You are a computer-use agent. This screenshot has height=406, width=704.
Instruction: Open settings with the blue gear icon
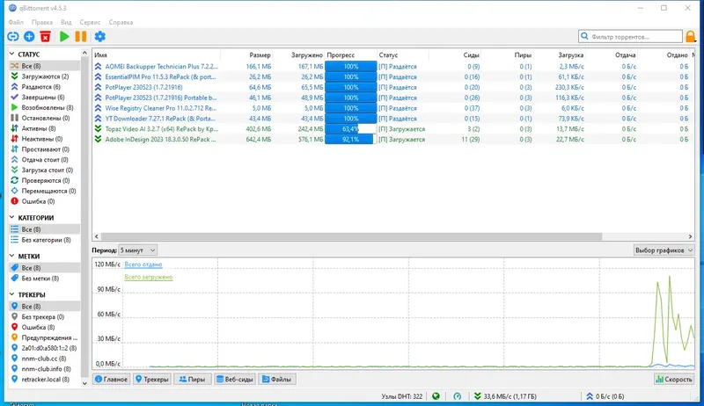pos(100,37)
